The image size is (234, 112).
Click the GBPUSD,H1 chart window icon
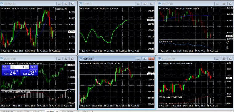(2, 4)
